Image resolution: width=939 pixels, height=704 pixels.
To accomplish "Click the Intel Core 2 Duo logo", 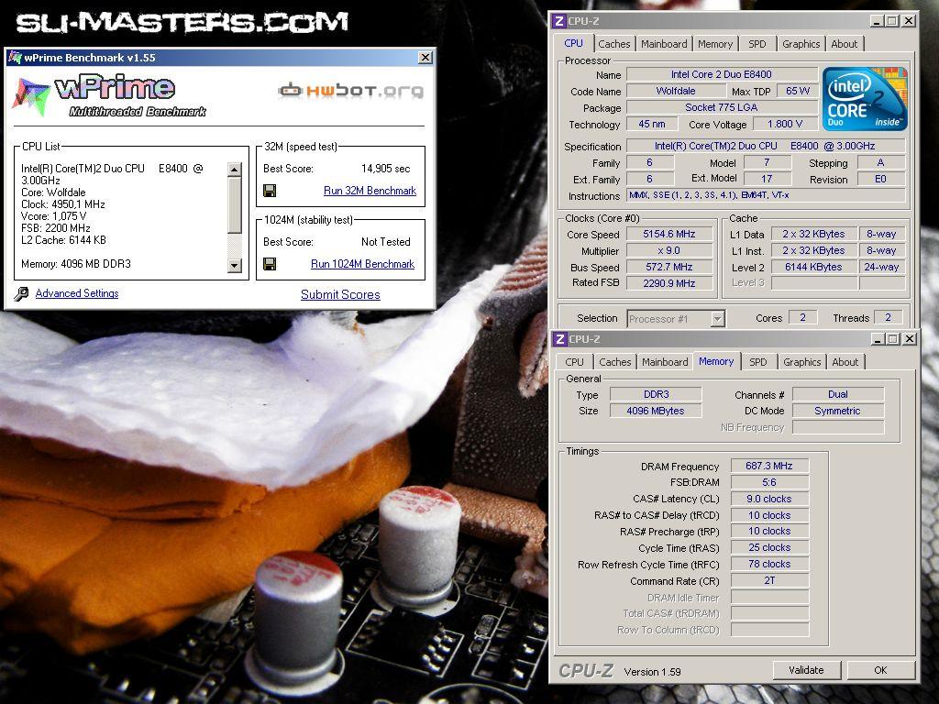I will click(865, 99).
